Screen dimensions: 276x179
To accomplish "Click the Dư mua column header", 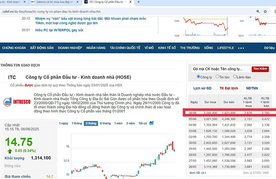I will pos(210,102).
